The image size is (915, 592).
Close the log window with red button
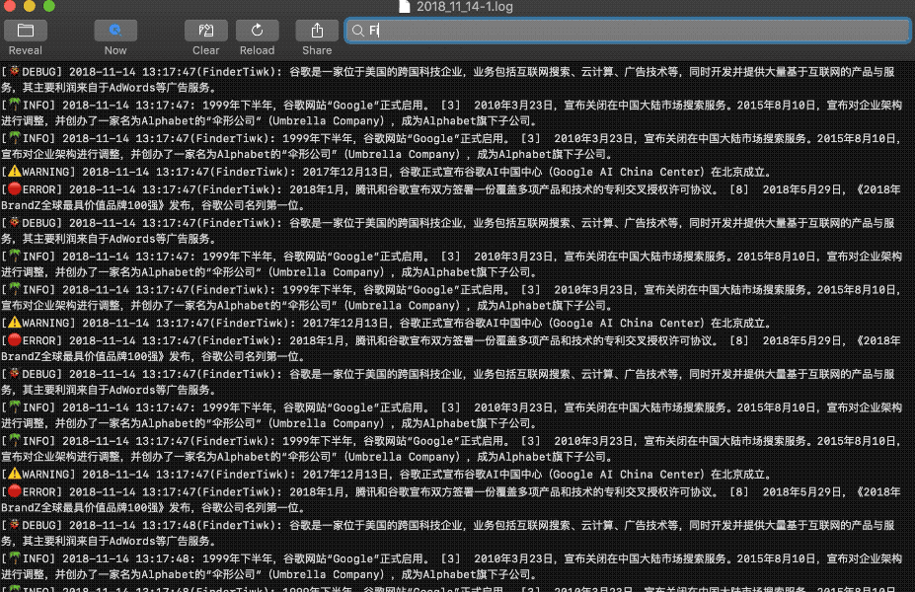click(9, 6)
